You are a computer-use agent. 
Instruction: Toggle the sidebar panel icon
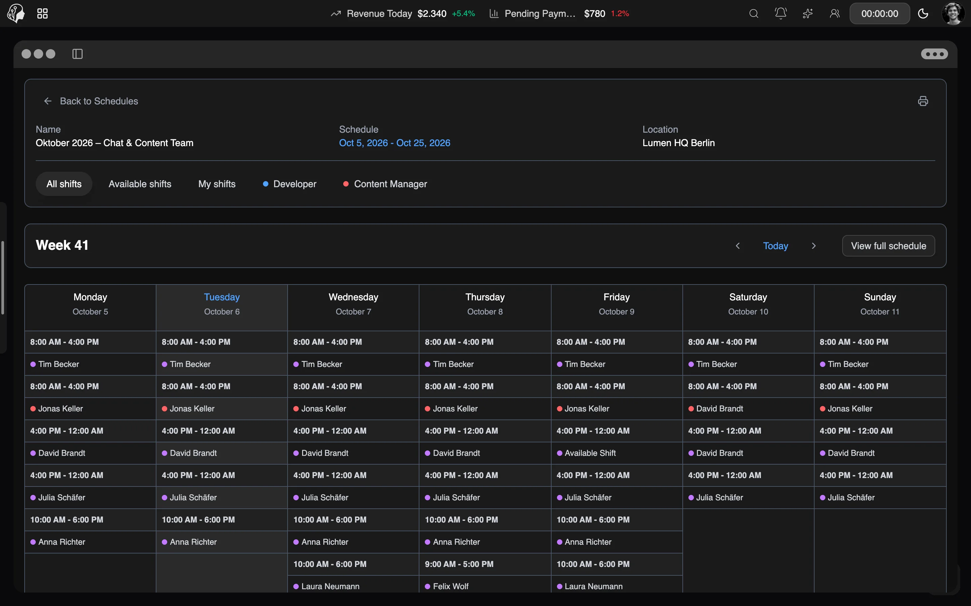tap(78, 54)
